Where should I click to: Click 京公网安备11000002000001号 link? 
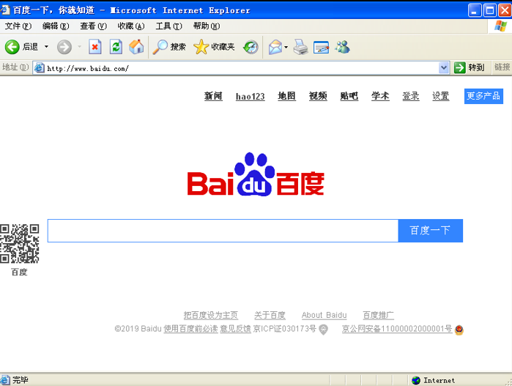pyautogui.click(x=397, y=329)
